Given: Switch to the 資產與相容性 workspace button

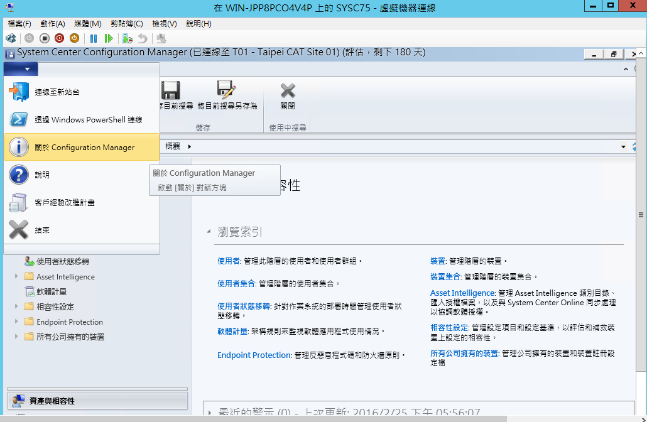Looking at the screenshot, I should (97, 401).
